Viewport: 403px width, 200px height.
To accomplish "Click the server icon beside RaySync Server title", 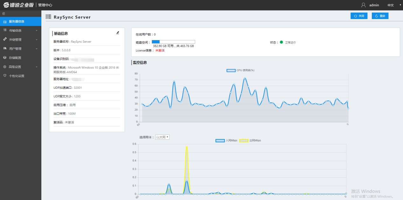I will tap(48, 17).
